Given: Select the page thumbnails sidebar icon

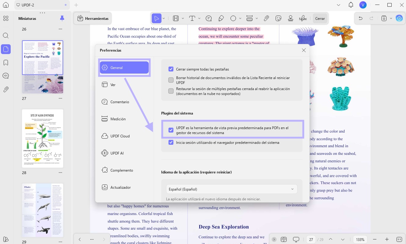Looking at the screenshot, I should [x=5, y=49].
